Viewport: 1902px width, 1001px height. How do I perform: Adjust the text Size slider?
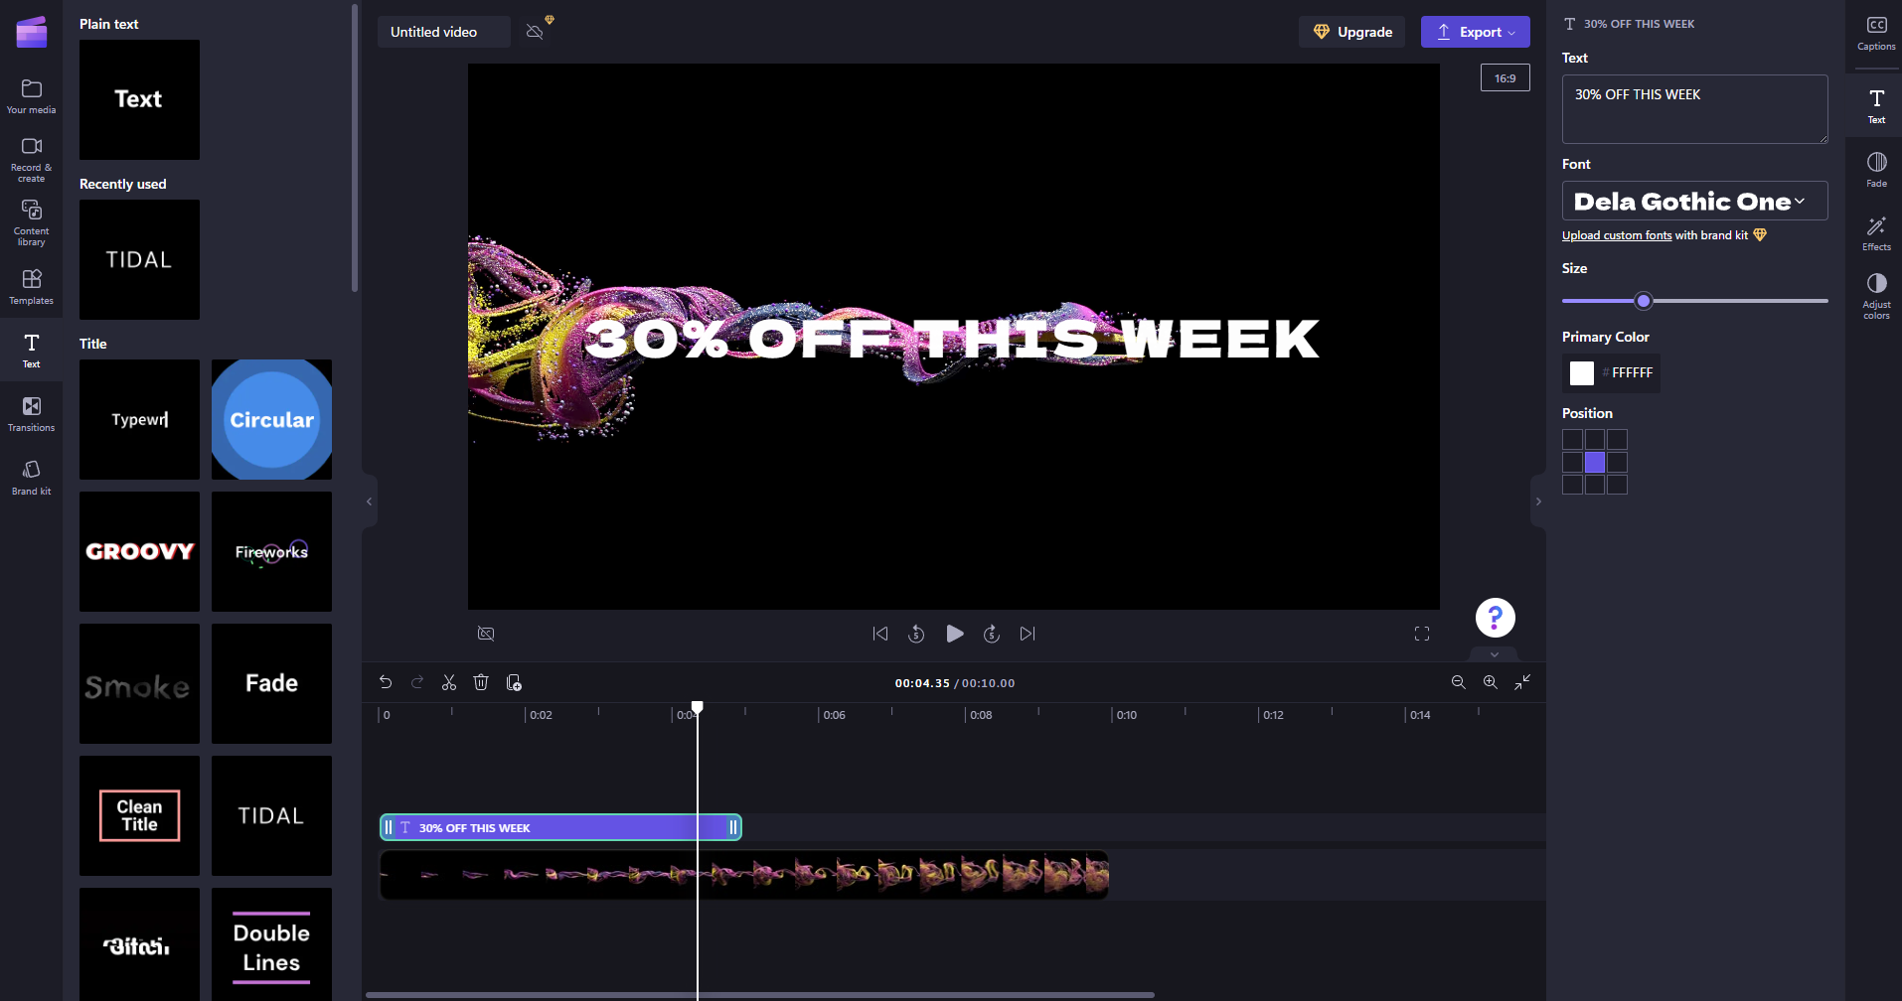[1644, 300]
